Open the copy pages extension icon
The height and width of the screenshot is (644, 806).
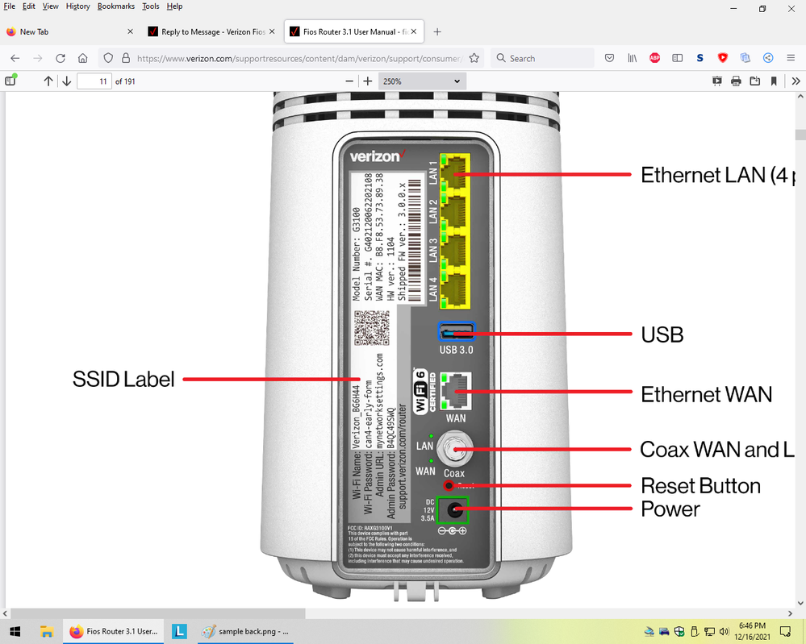pos(745,58)
